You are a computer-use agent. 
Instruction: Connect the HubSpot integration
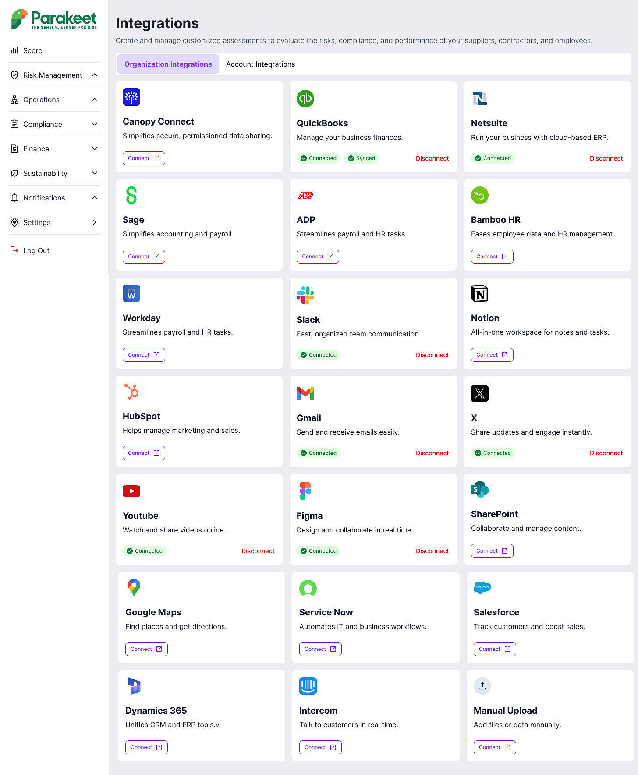coord(144,453)
